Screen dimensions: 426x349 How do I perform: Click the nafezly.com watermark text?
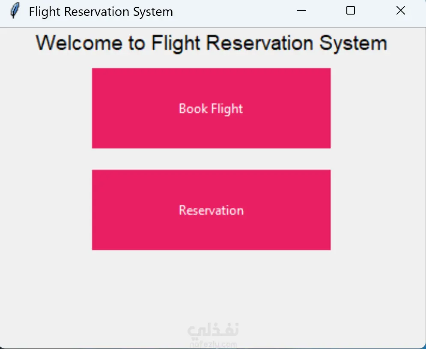(213, 343)
